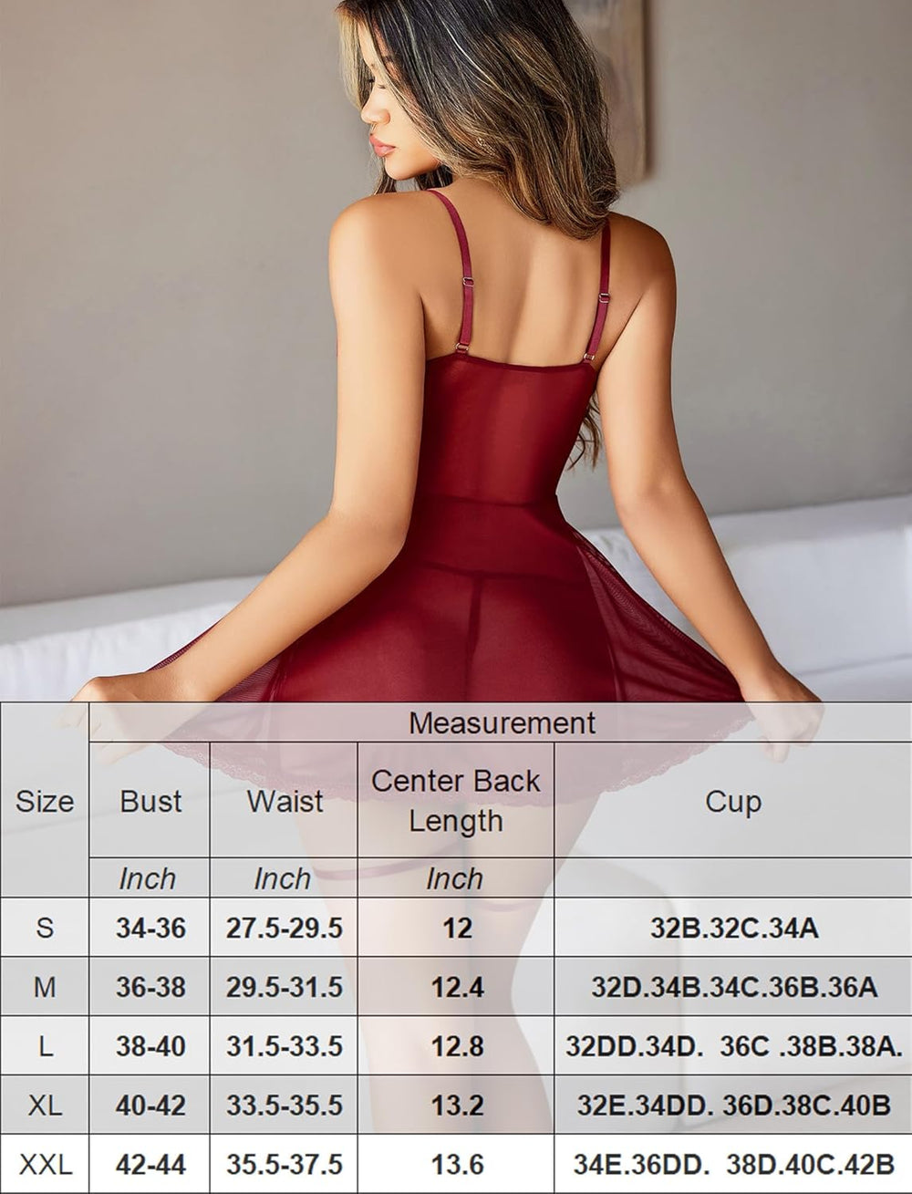
Task: Select the S size row label
Action: pos(45,928)
